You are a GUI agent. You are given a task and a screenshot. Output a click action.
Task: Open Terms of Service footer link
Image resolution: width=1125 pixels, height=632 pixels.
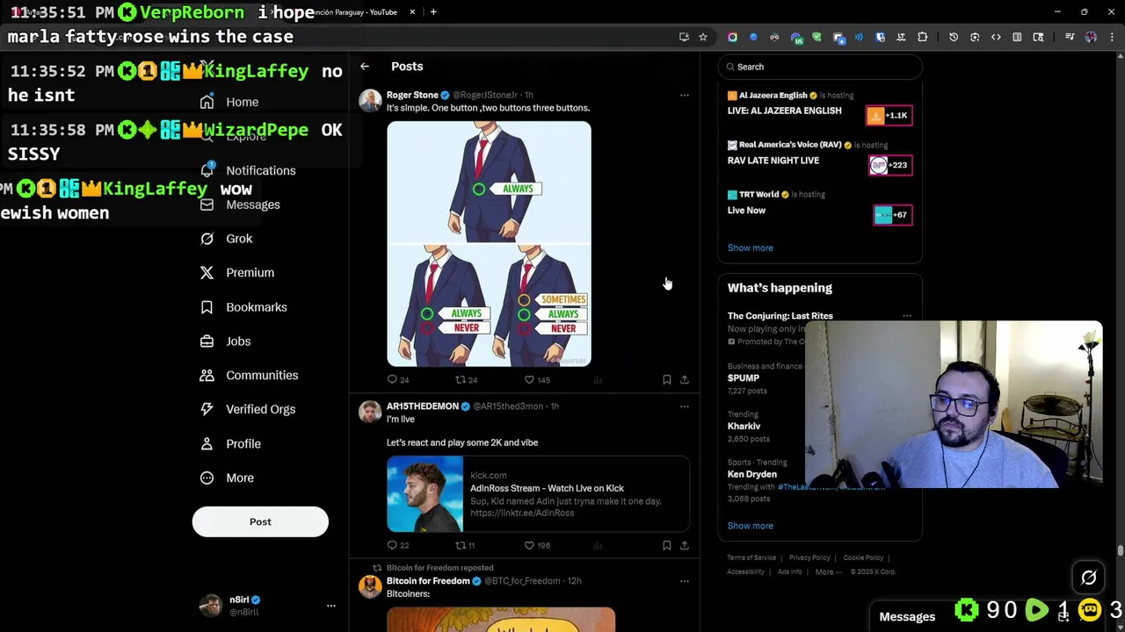pyautogui.click(x=751, y=558)
